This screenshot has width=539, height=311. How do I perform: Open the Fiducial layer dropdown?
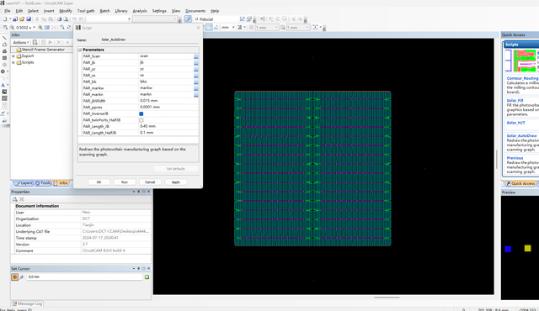(x=216, y=19)
